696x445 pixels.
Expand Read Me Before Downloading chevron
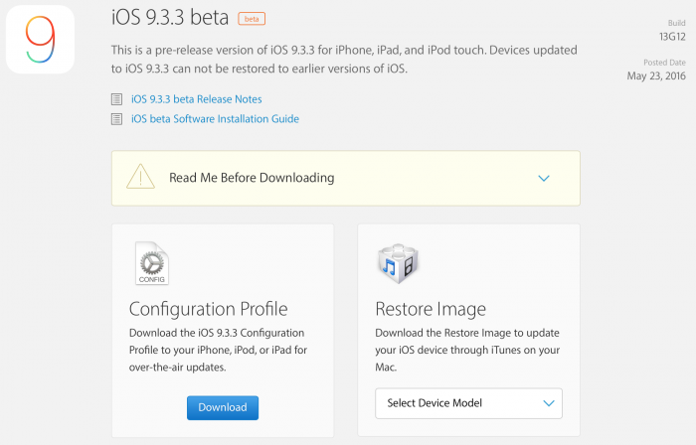544,178
